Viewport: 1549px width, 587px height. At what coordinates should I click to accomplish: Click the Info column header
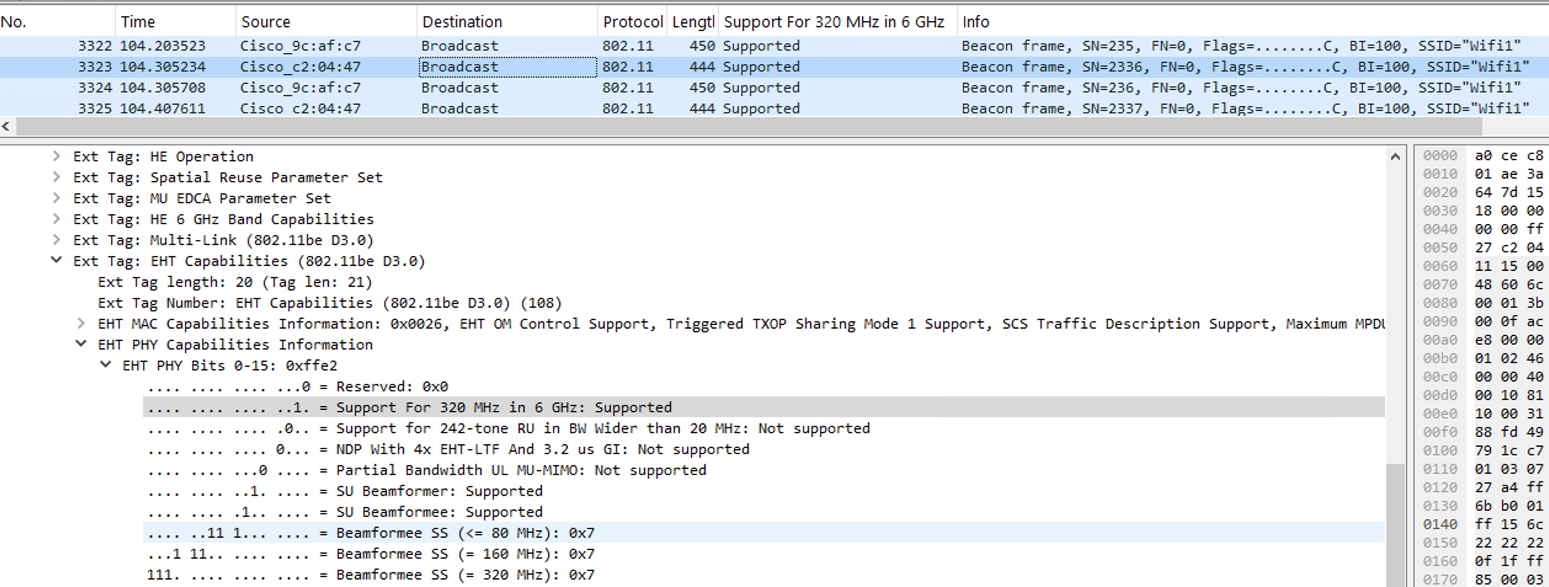(x=1253, y=22)
